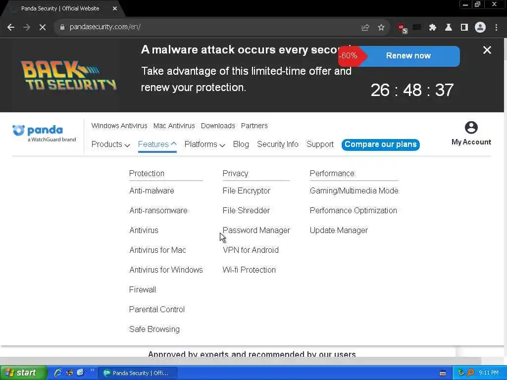This screenshot has width=507, height=380.
Task: Open Password Manager feature
Action: point(256,231)
